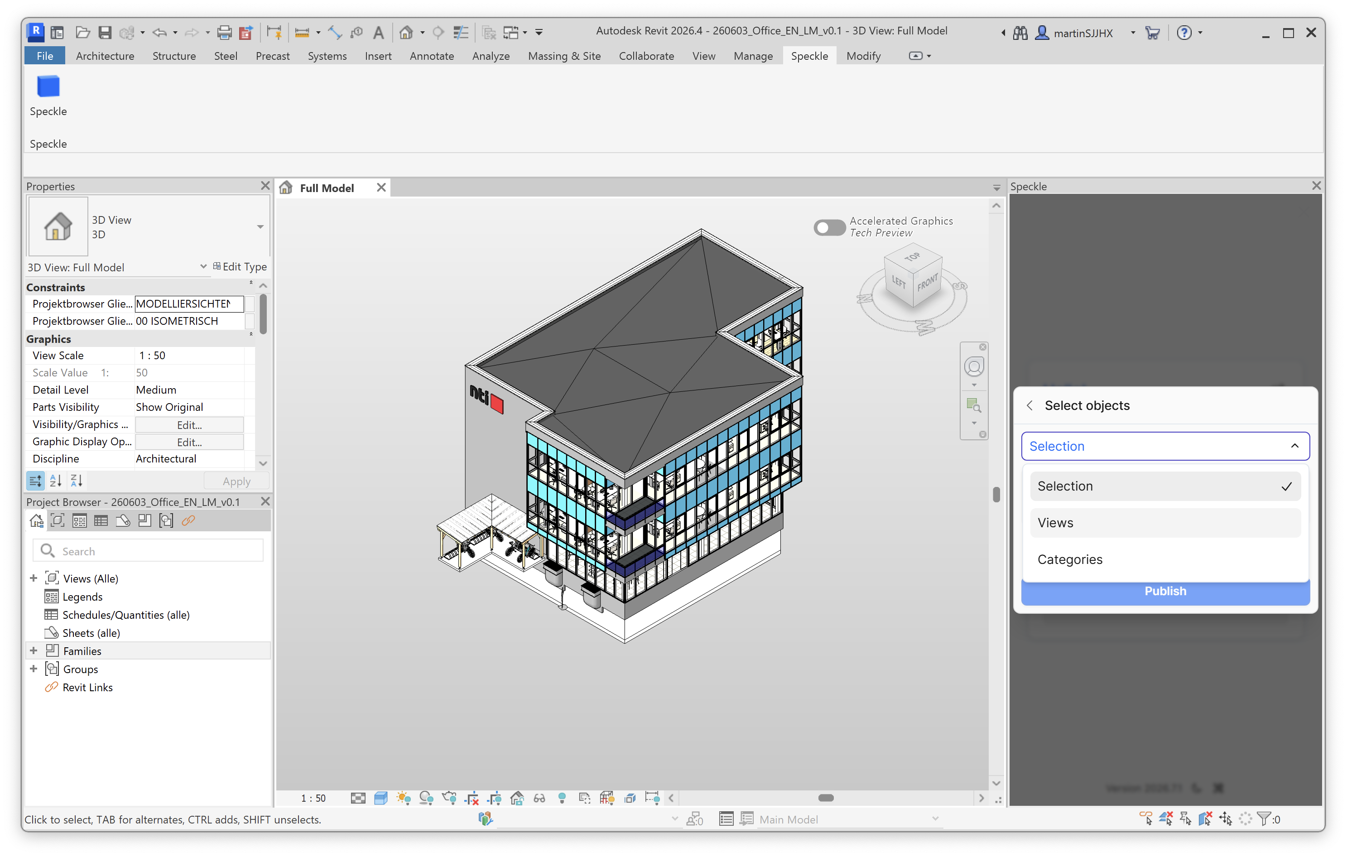Click the Measure tool in quick access toolbar
1347x857 pixels.
point(302,33)
